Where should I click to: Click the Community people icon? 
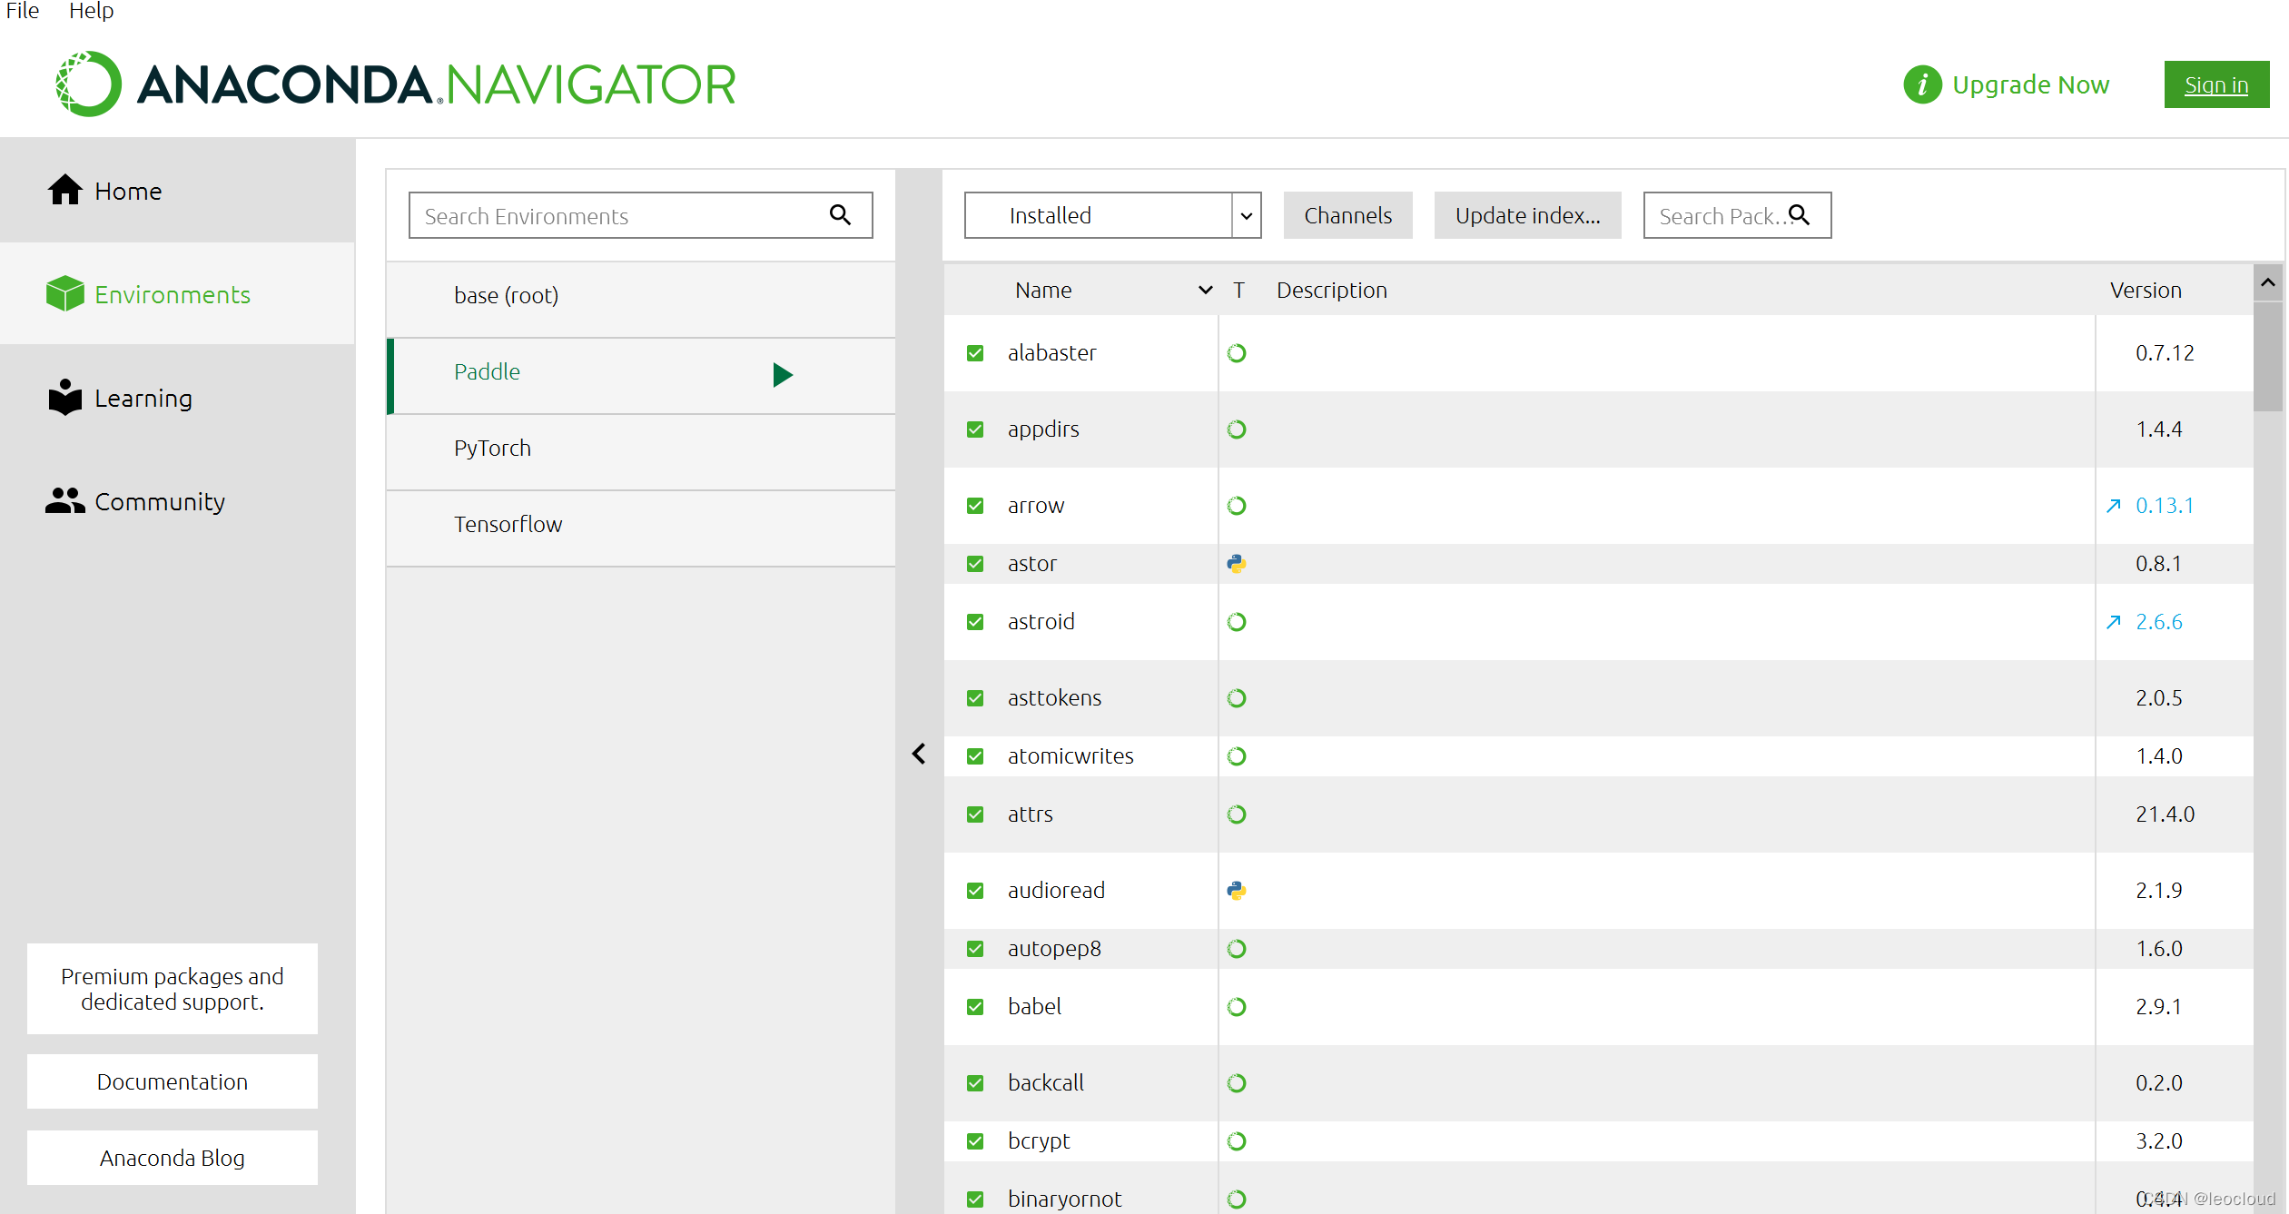point(64,500)
